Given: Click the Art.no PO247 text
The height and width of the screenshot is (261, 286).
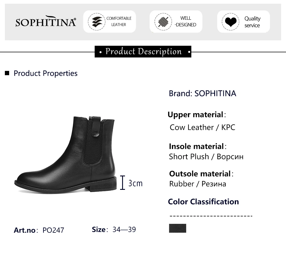Looking at the screenshot, I should tap(39, 230).
